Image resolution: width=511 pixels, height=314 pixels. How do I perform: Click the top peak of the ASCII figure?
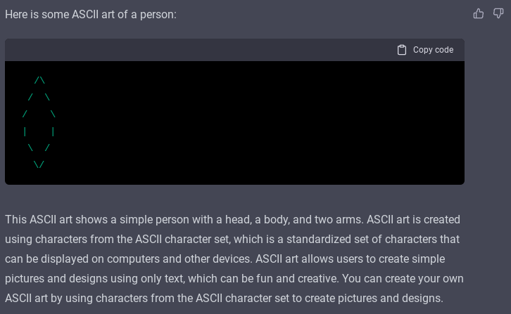(x=39, y=81)
